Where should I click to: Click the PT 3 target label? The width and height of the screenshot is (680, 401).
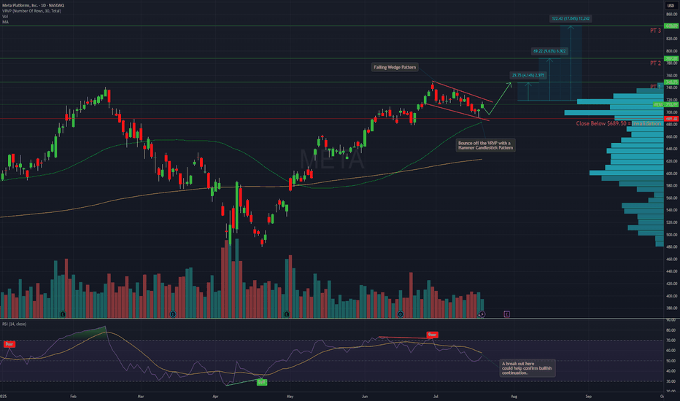(655, 31)
